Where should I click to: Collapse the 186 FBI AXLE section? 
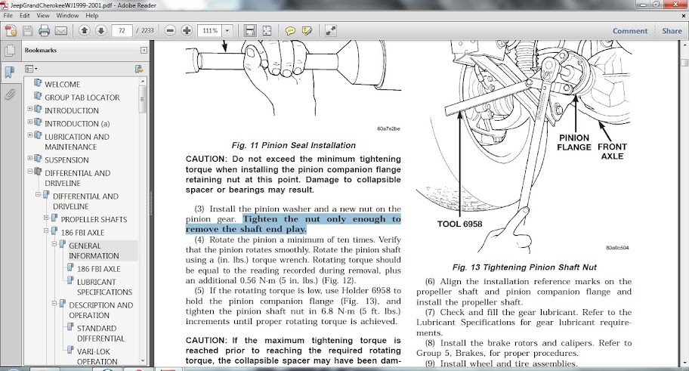(x=46, y=230)
